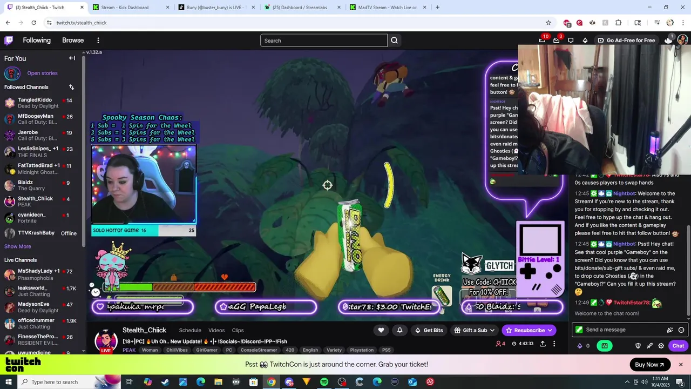Toggle the notification bell for Stealth_Chiick
Viewport: 691px width, 389px height.
399,330
